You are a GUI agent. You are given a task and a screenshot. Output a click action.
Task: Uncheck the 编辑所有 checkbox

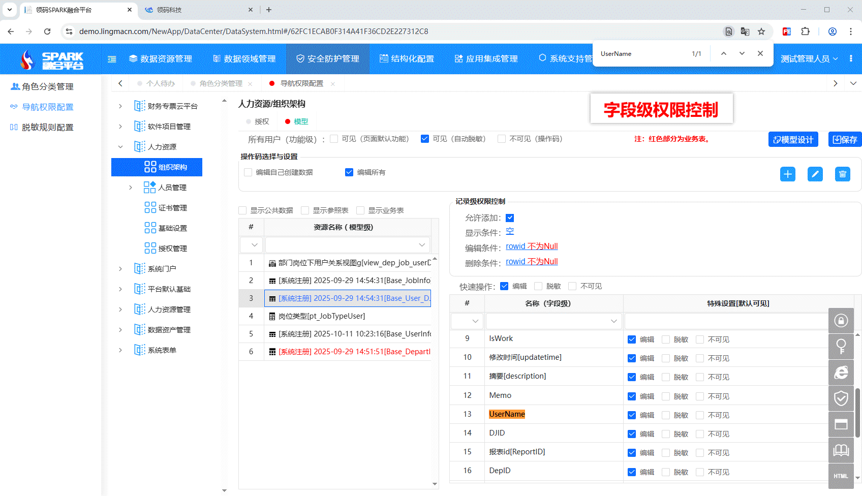click(x=349, y=172)
